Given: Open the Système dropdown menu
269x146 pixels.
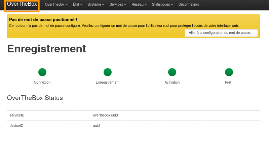Looking at the screenshot, I should click(x=95, y=5).
